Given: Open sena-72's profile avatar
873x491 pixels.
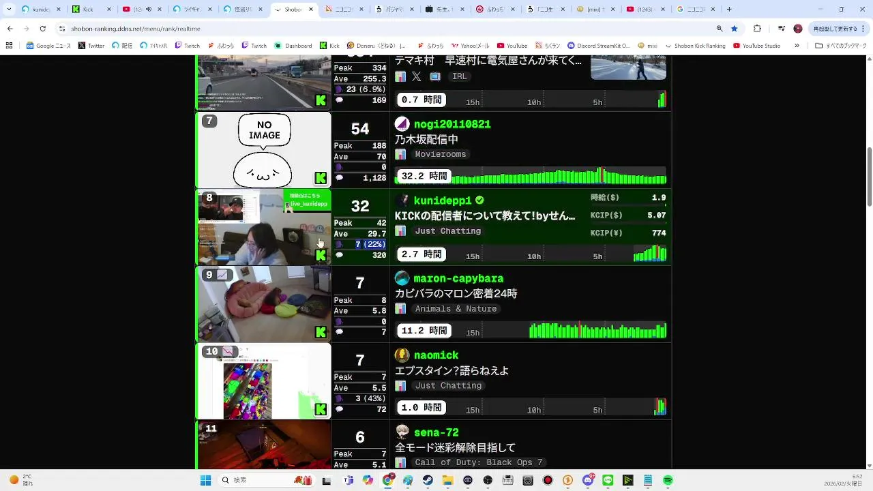Looking at the screenshot, I should [402, 432].
